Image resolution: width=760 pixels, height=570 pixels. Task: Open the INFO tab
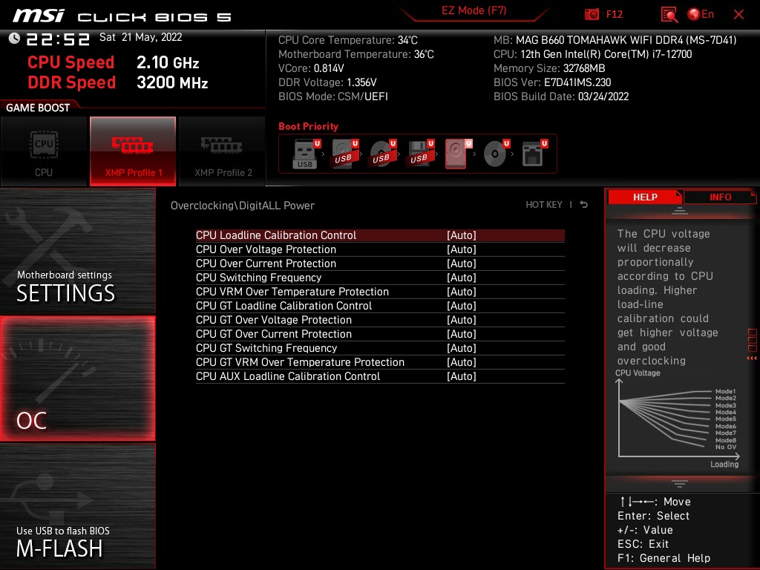coord(719,197)
